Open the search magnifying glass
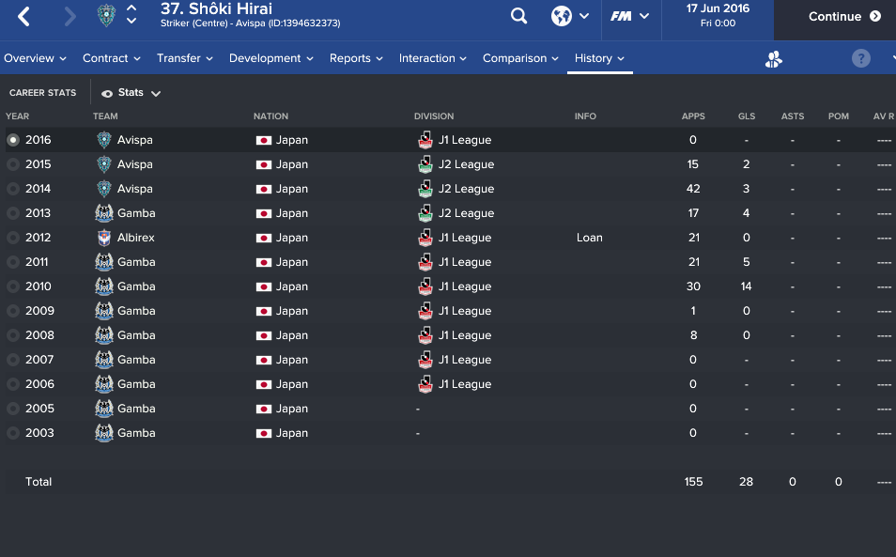 click(x=518, y=16)
